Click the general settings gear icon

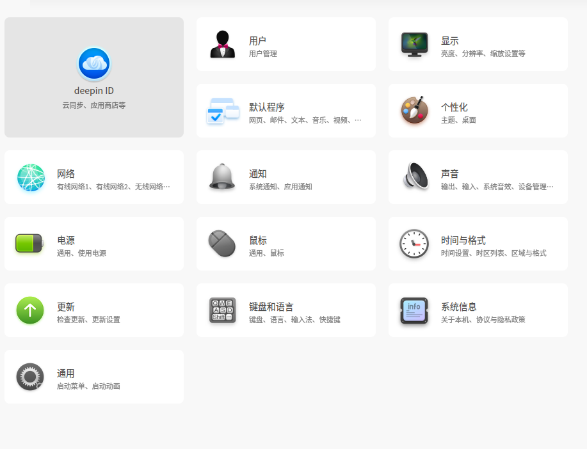[x=30, y=377]
